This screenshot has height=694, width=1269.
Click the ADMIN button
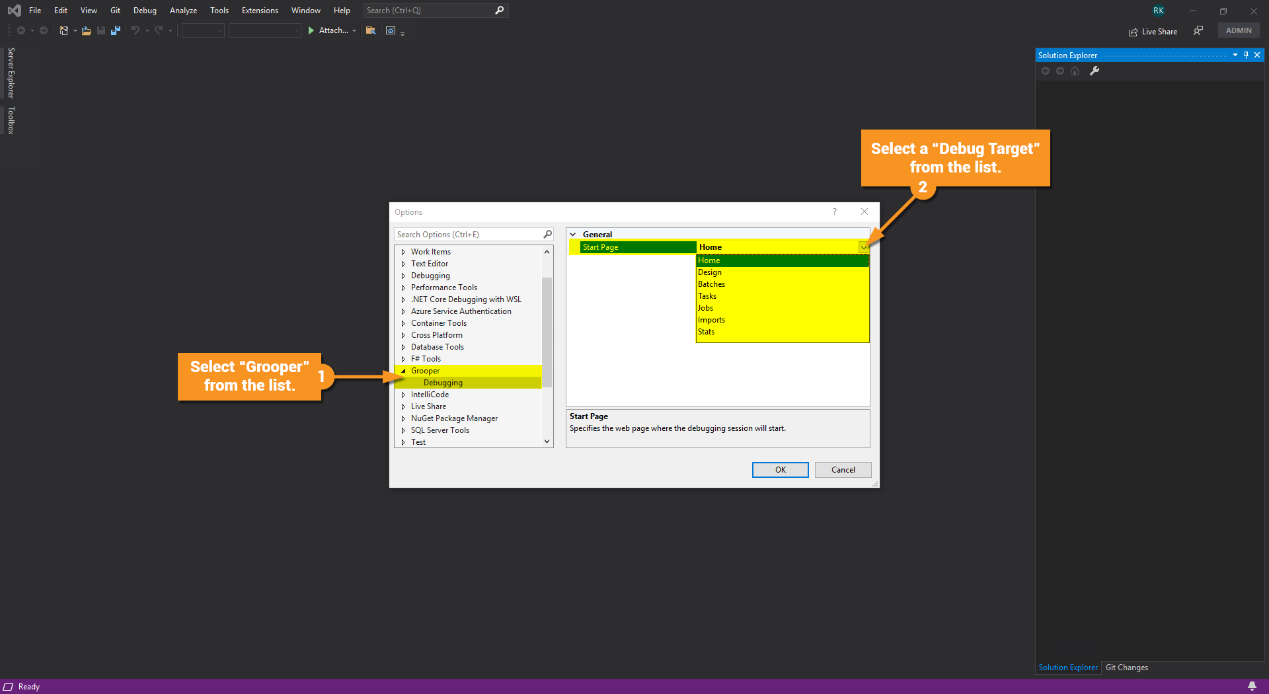point(1239,30)
